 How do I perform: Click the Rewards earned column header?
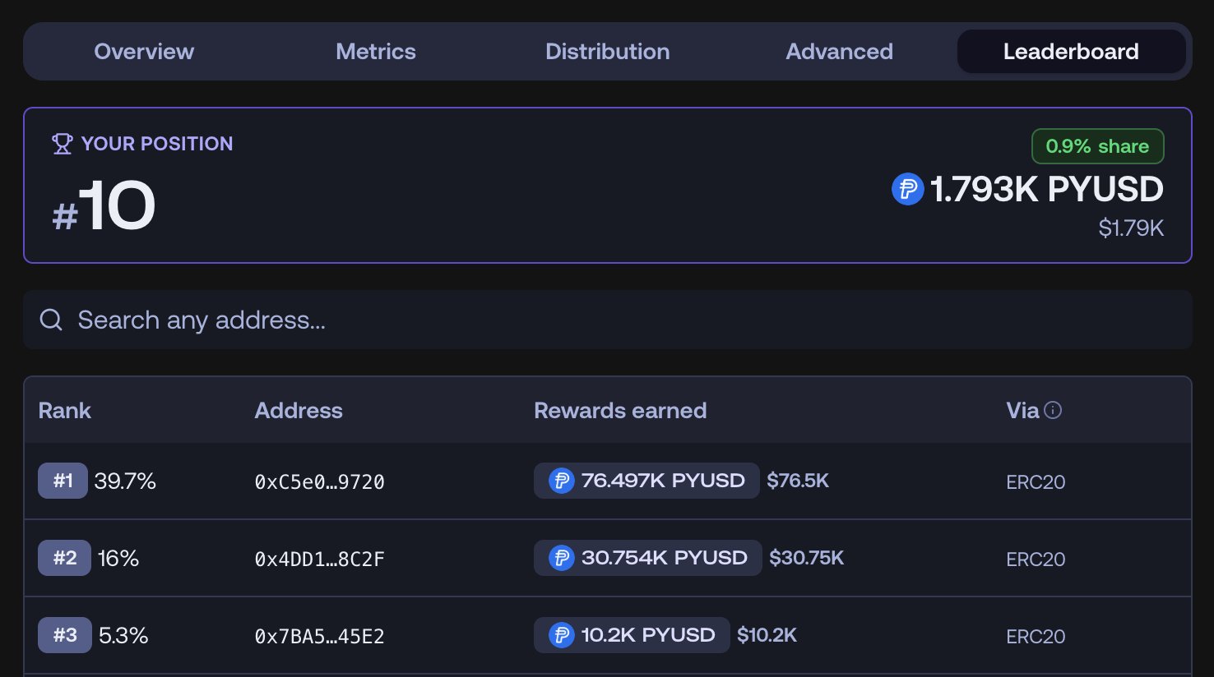click(x=620, y=411)
